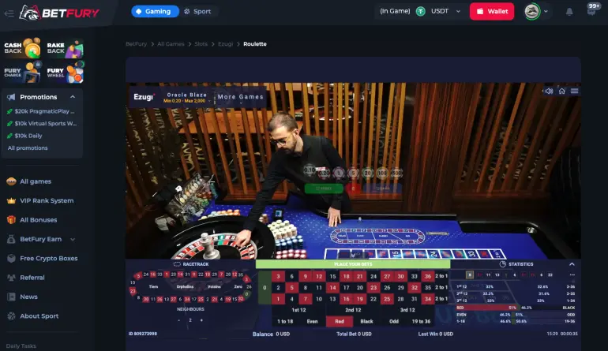Screen dimensions: 608x351
Task: Expand BetFury Earn submenu
Action: (73, 240)
